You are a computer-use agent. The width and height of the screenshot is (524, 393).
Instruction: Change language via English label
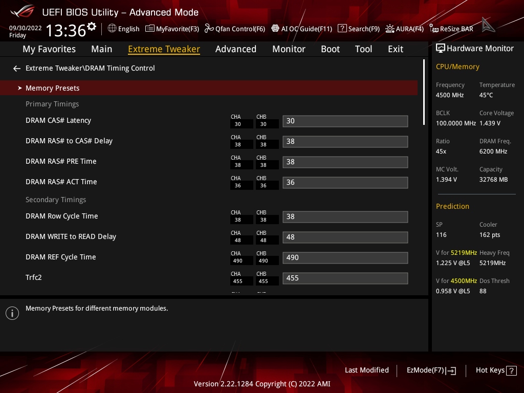[128, 29]
